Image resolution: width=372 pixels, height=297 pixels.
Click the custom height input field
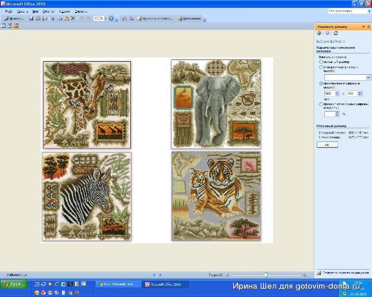352,93
